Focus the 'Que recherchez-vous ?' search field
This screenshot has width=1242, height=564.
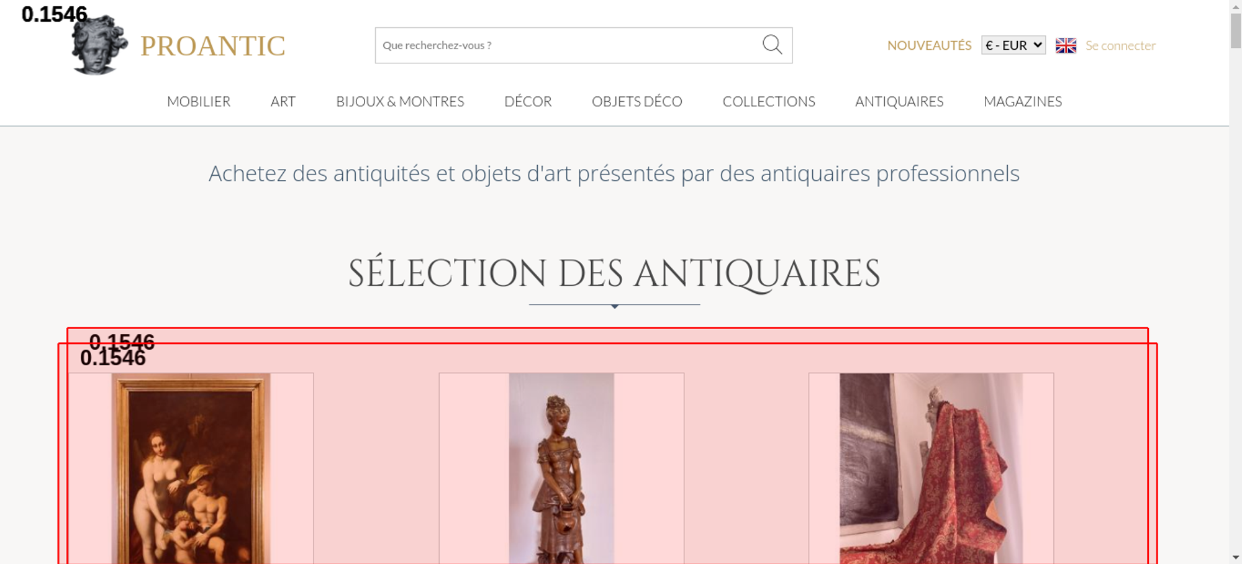pyautogui.click(x=568, y=45)
